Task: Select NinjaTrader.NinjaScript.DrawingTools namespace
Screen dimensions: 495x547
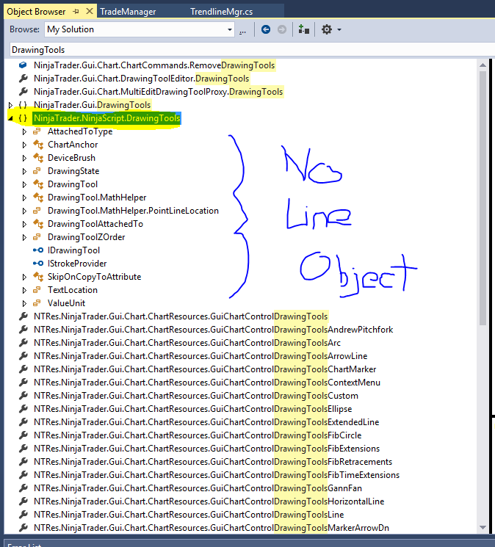Action: click(106, 118)
